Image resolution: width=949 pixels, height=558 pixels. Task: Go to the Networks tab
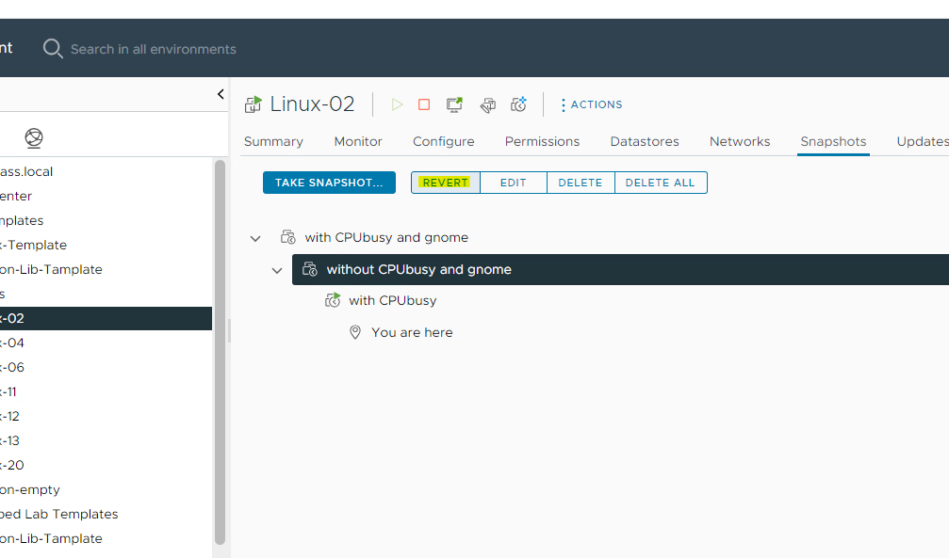click(740, 141)
